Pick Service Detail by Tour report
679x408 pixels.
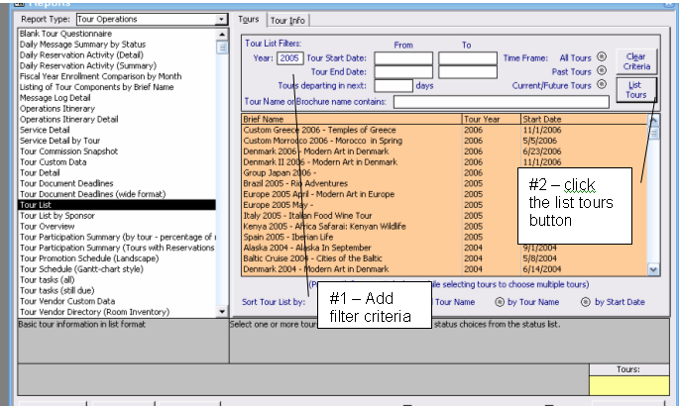(x=61, y=140)
